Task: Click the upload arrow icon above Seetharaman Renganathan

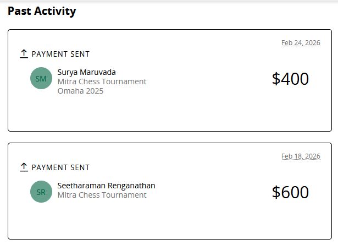Action: 24,167
